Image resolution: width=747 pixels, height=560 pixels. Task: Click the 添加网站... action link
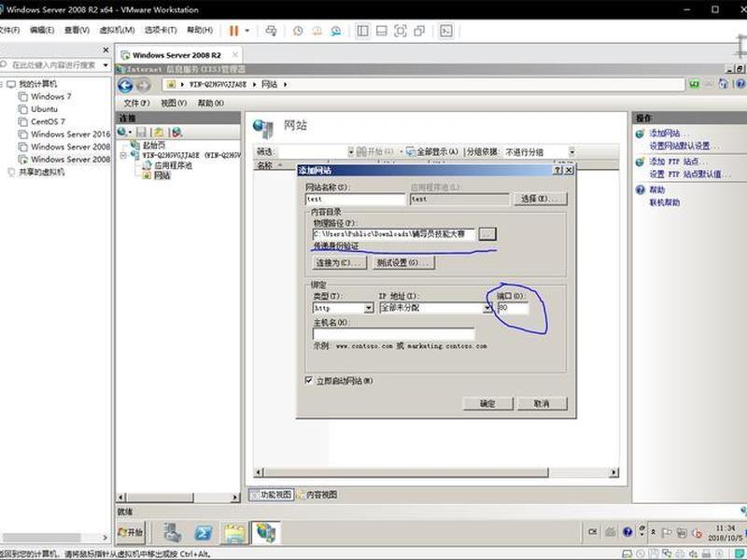(669, 133)
